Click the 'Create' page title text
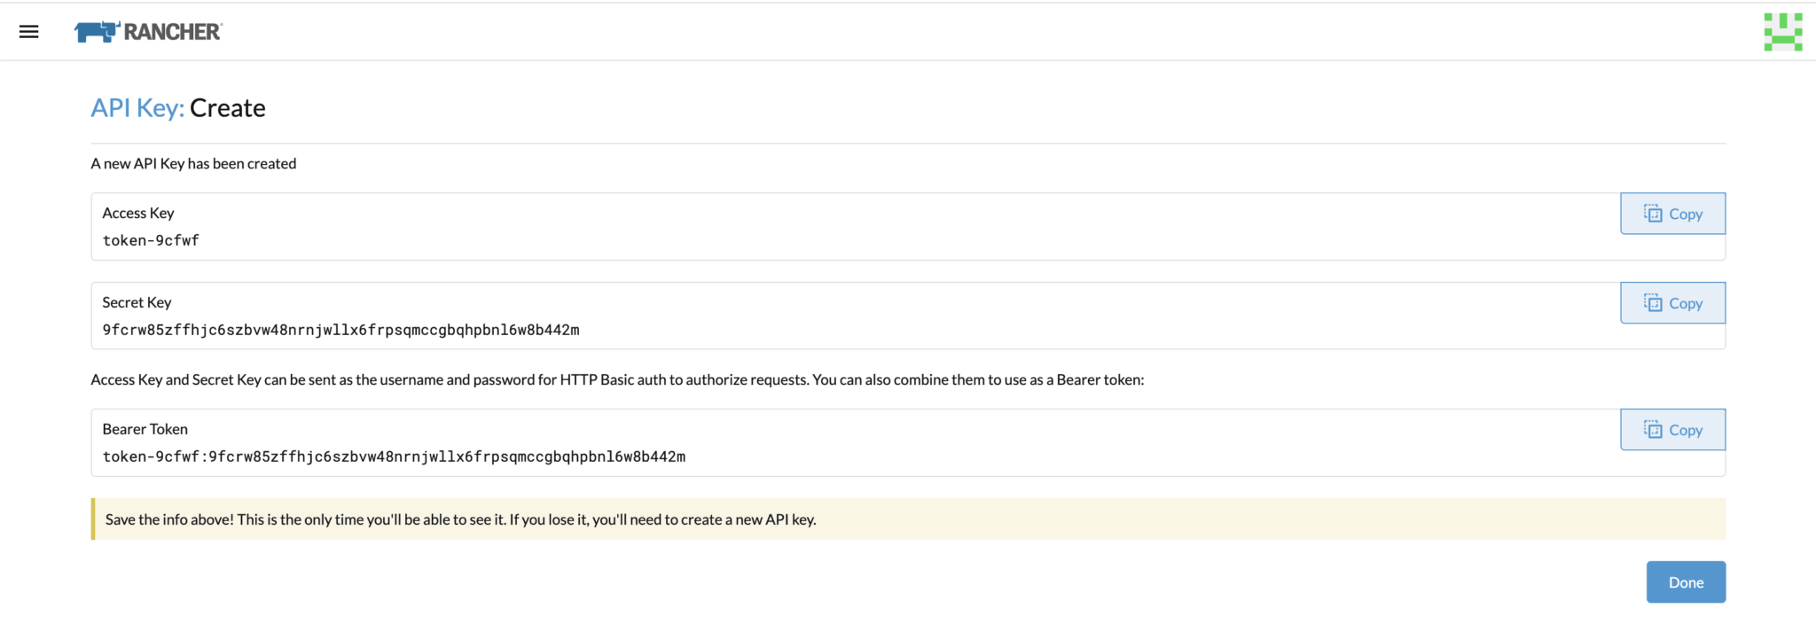 [x=228, y=108]
